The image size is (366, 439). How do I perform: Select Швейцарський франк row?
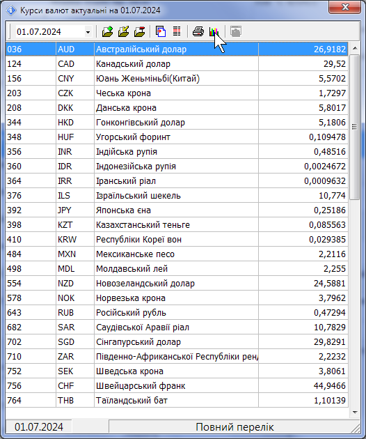(x=177, y=385)
